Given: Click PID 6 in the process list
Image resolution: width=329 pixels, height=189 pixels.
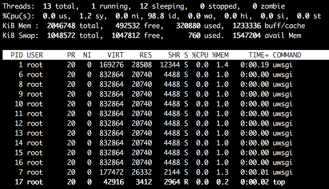Looking at the screenshot, I should (20, 74).
